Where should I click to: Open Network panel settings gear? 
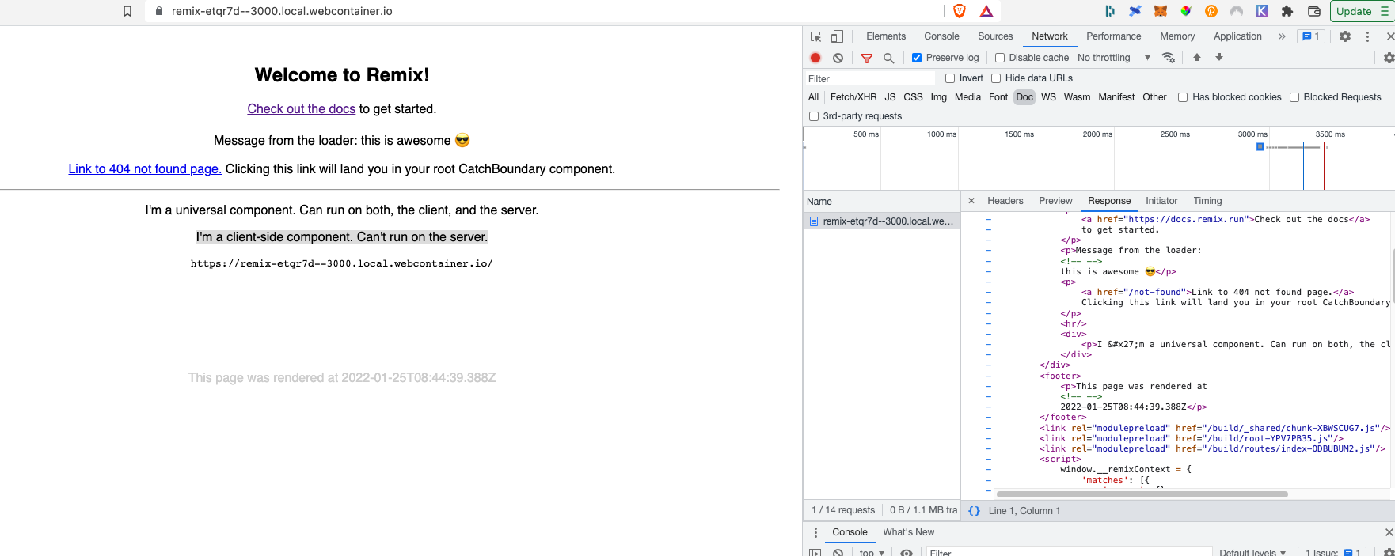[1388, 58]
